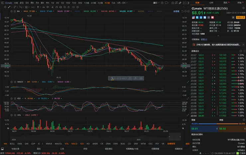The height and width of the screenshot is (155, 246).
Task: Open the MA indicator dropdown arrow
Action: 22,11
